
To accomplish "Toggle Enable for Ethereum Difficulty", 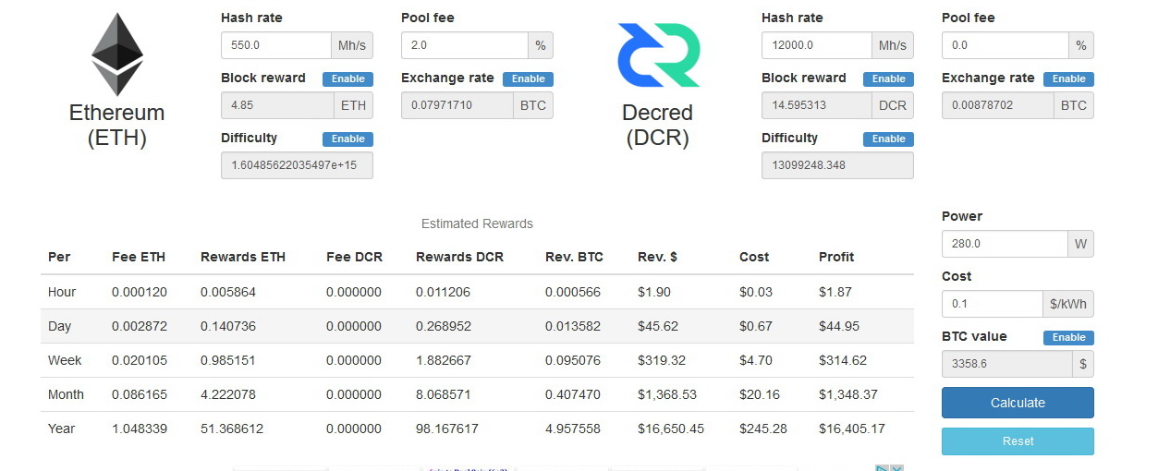I will pos(348,139).
